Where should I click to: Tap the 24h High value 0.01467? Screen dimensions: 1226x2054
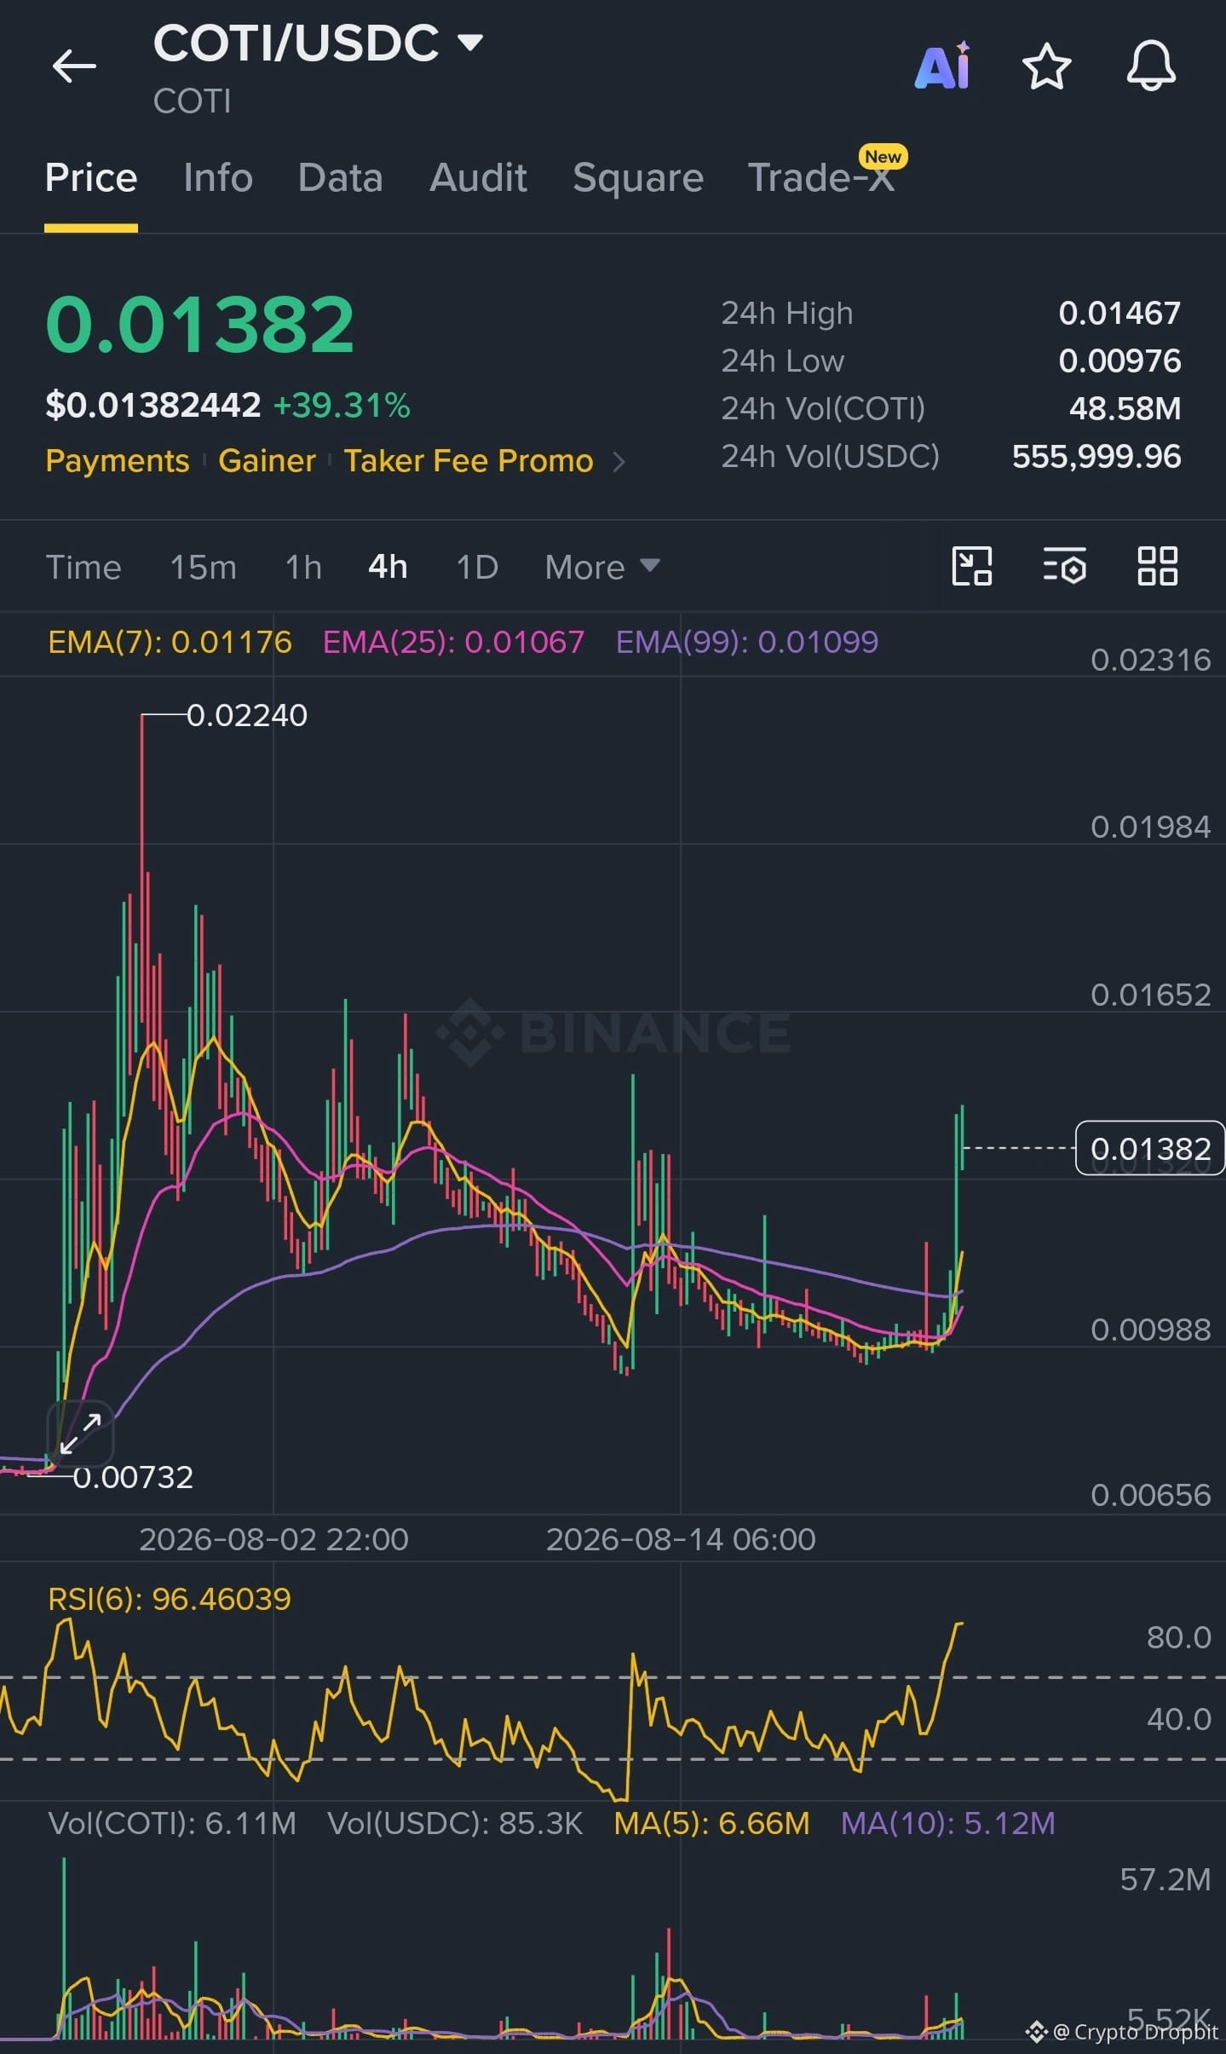click(x=1120, y=314)
